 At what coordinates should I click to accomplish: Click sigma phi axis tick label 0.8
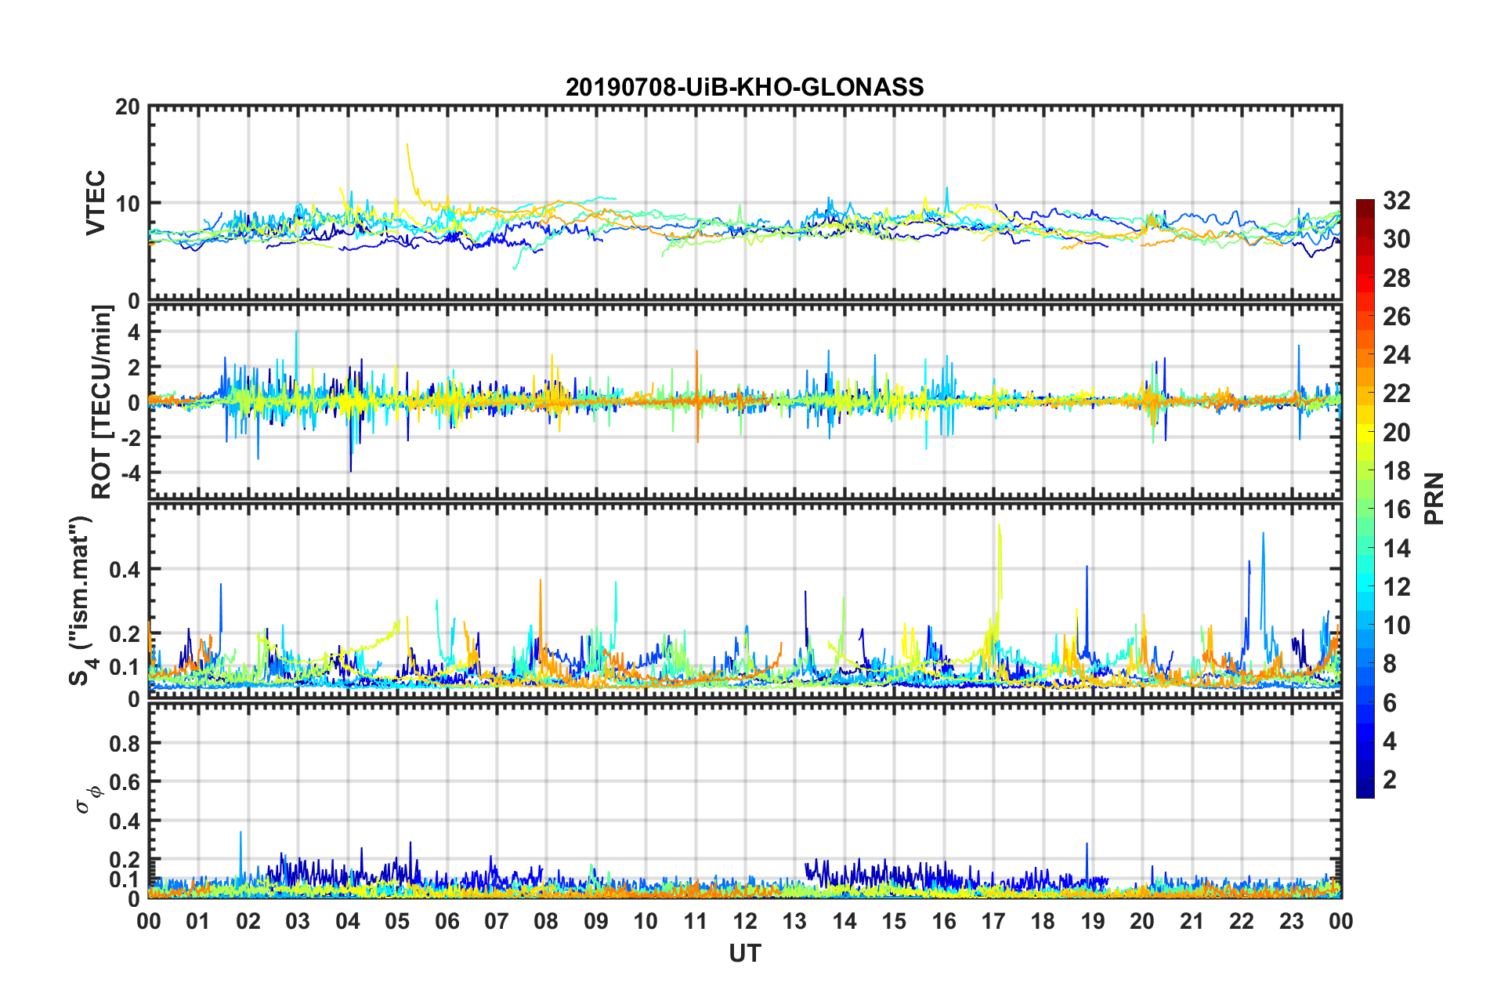coord(125,743)
